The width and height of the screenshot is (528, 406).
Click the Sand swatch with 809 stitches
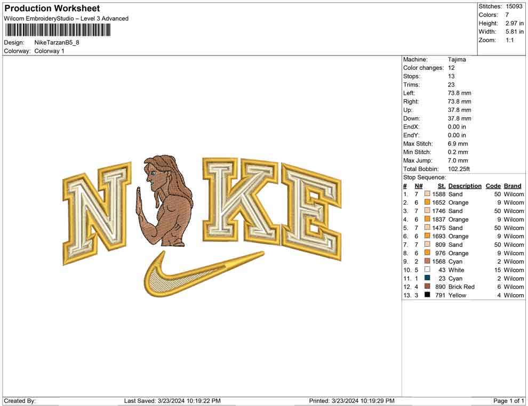click(x=427, y=244)
